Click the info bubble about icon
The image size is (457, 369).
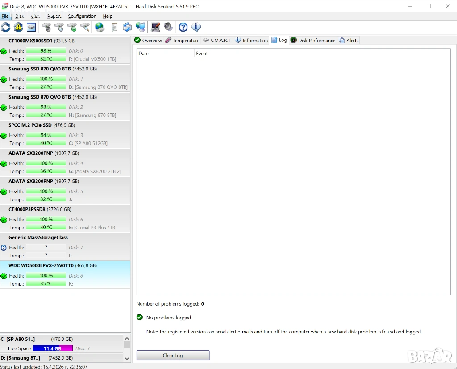(196, 27)
